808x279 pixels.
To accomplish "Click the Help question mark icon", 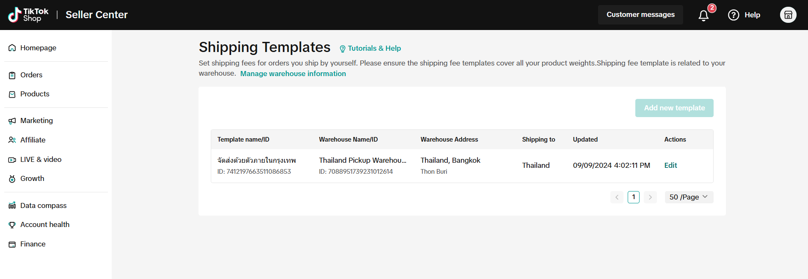I will 734,15.
